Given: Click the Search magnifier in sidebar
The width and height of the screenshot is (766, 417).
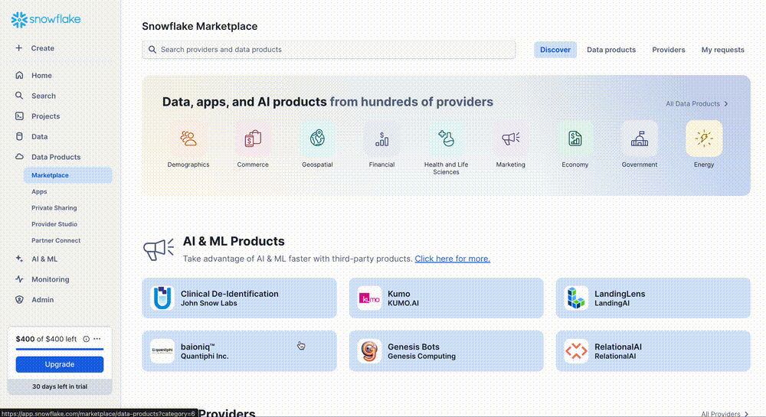Looking at the screenshot, I should tap(19, 96).
